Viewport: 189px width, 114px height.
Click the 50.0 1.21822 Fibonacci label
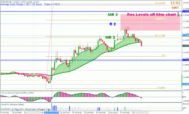[160, 19]
